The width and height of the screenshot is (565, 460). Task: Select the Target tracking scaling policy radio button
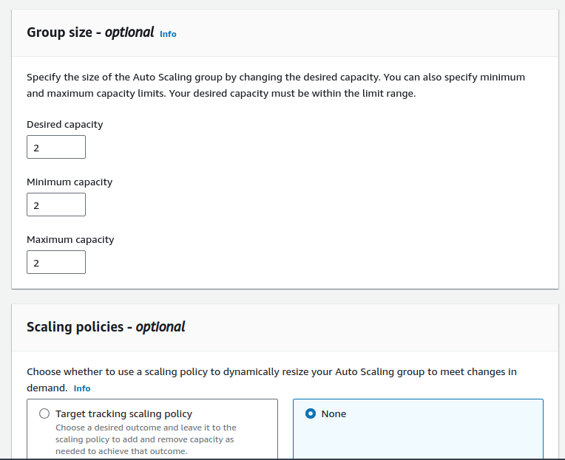point(44,413)
